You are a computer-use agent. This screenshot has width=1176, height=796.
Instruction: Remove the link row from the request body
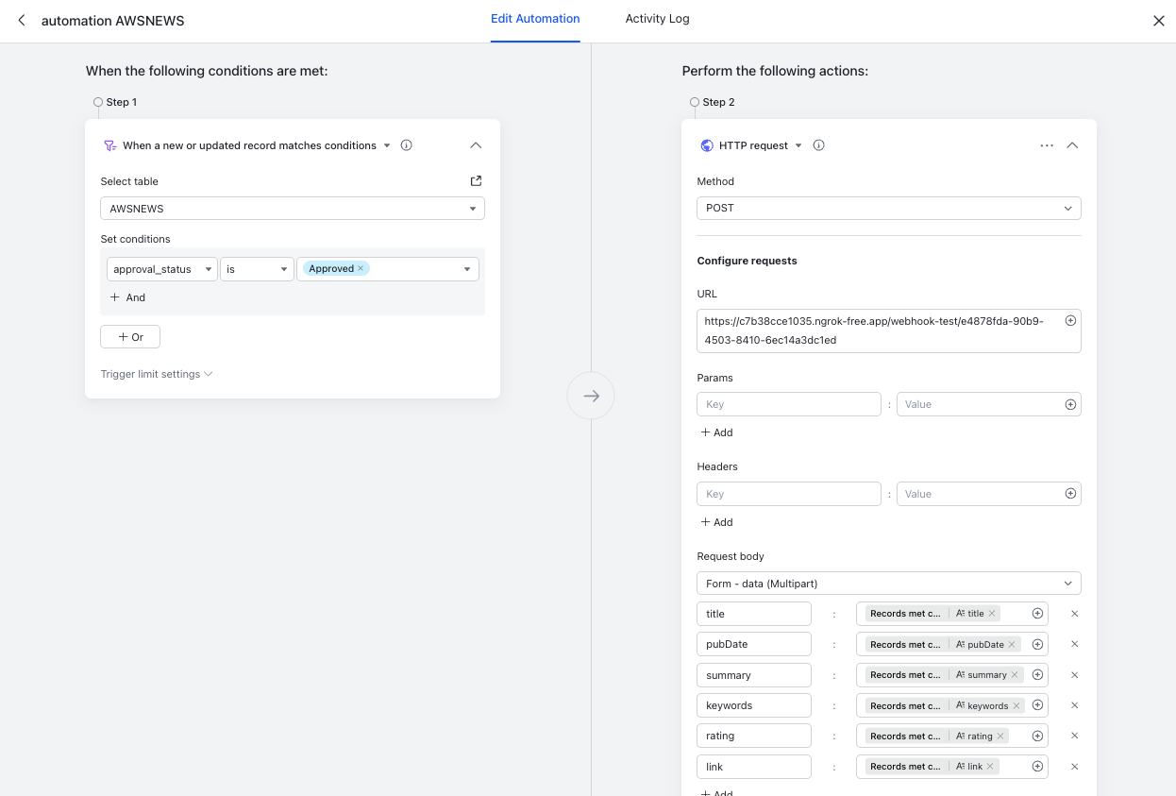(1074, 766)
